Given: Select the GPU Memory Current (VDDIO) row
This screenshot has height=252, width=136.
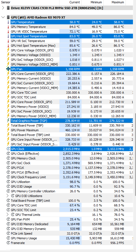Looking at the screenshot, I should tap(72, 78).
